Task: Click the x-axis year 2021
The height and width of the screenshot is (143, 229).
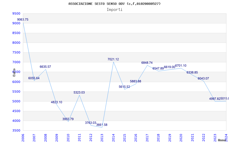Action: 192,138
